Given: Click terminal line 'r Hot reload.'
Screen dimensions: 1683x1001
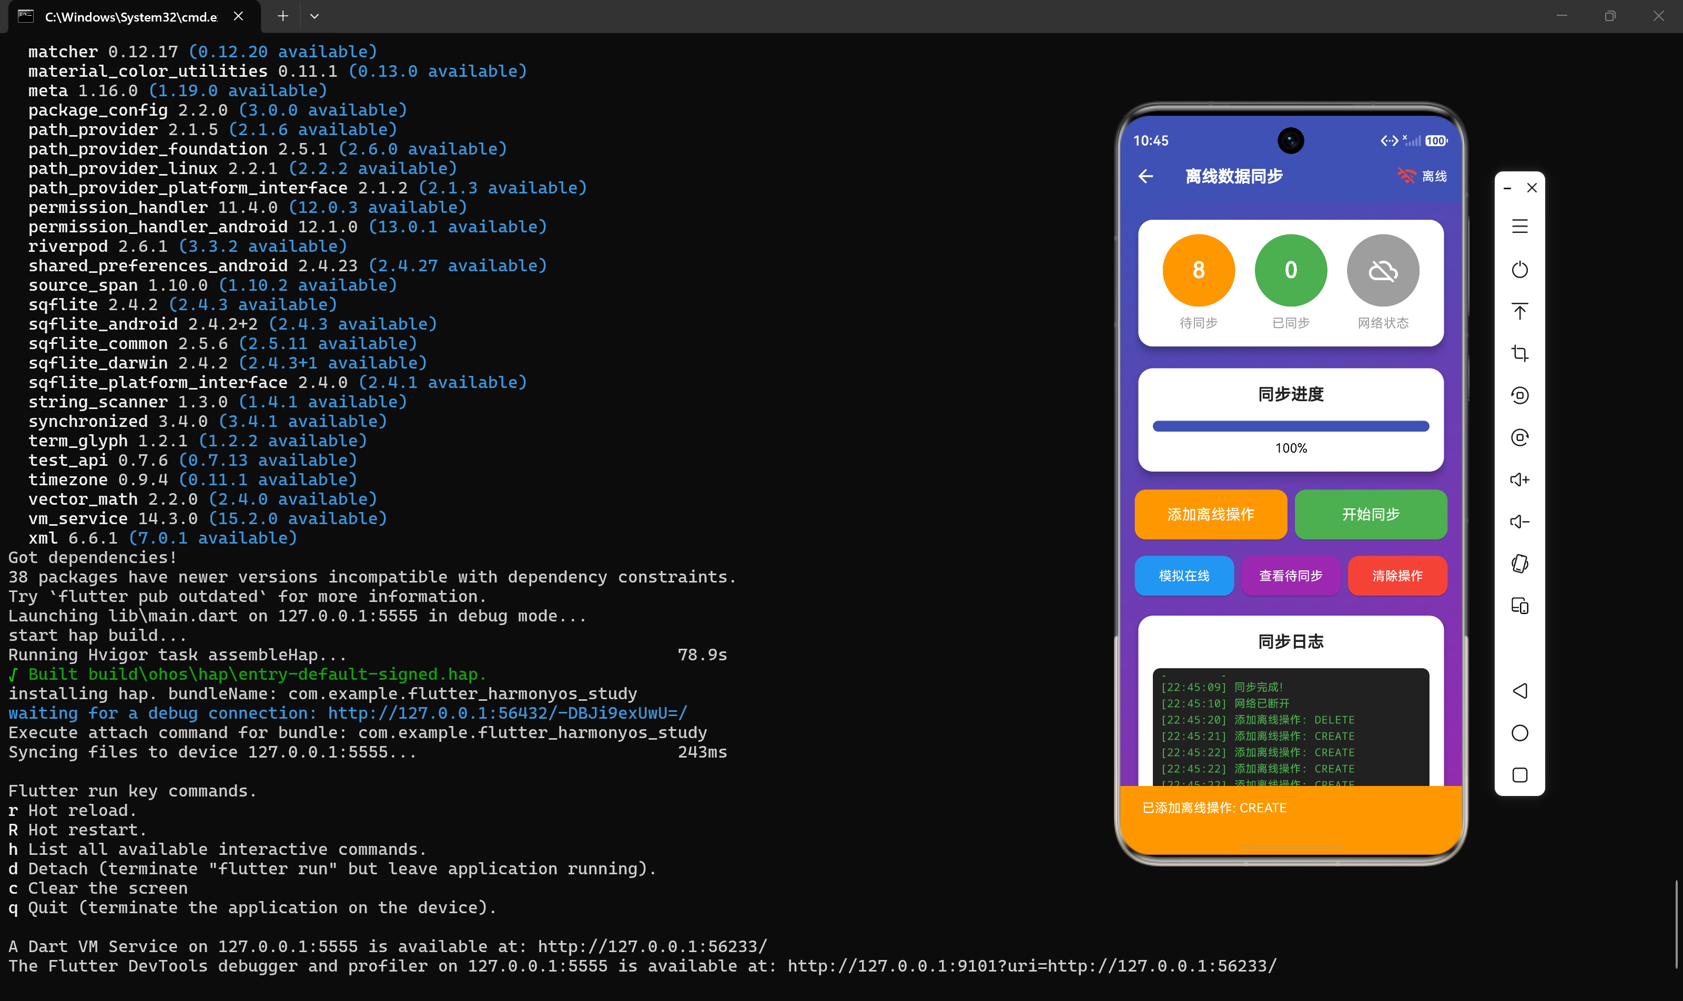Looking at the screenshot, I should (72, 811).
